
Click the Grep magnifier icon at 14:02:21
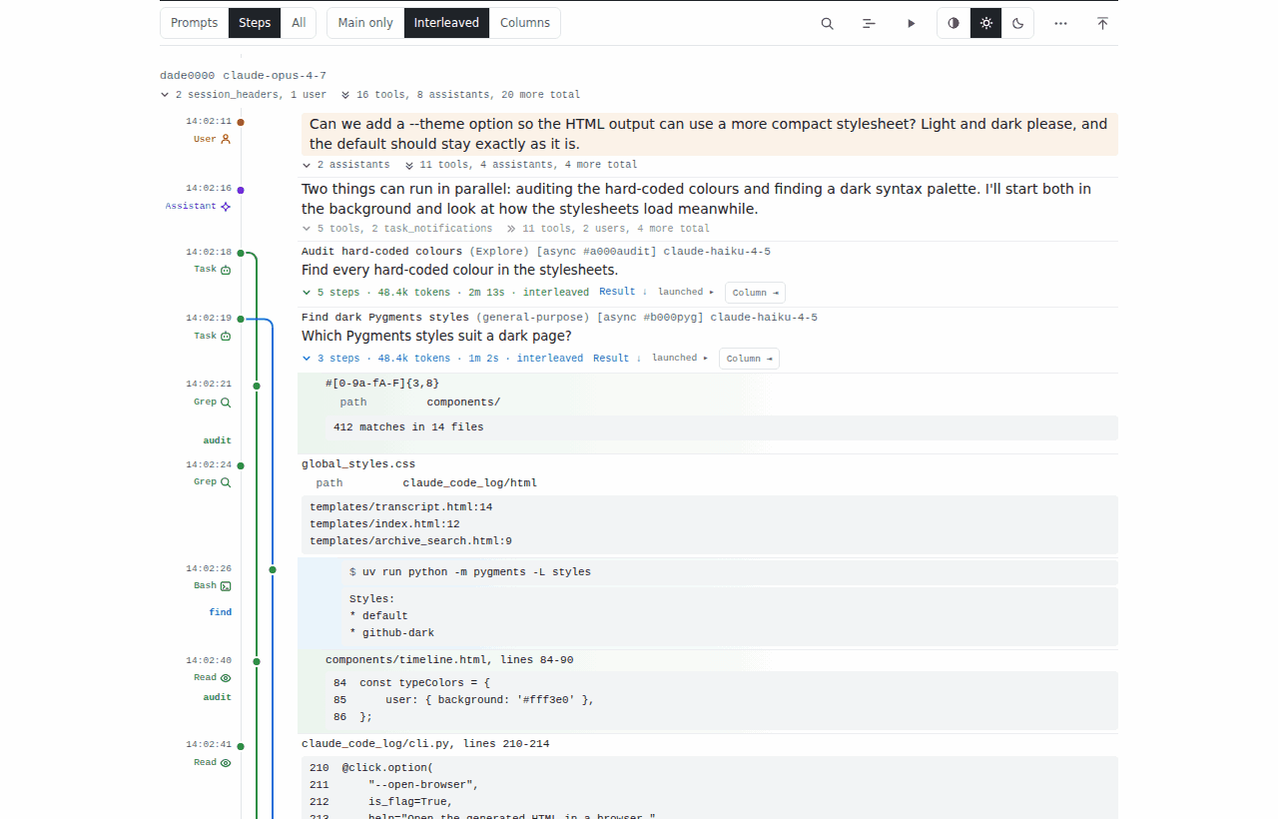[x=226, y=402]
